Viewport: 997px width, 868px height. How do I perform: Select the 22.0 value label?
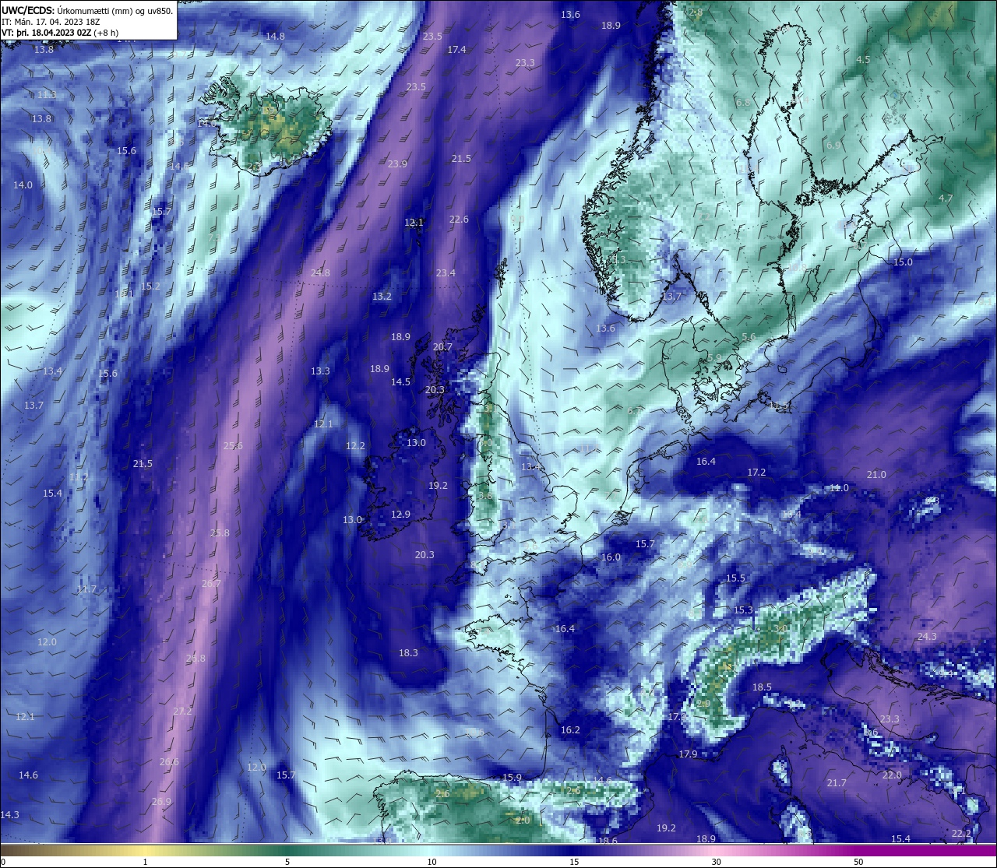(892, 775)
